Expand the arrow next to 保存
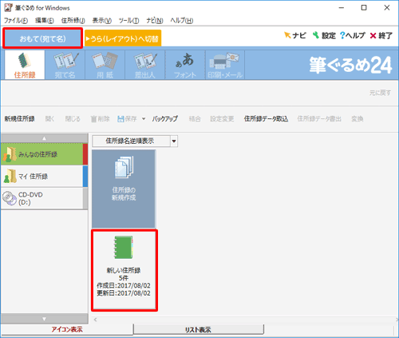The image size is (399, 338). coord(144,119)
